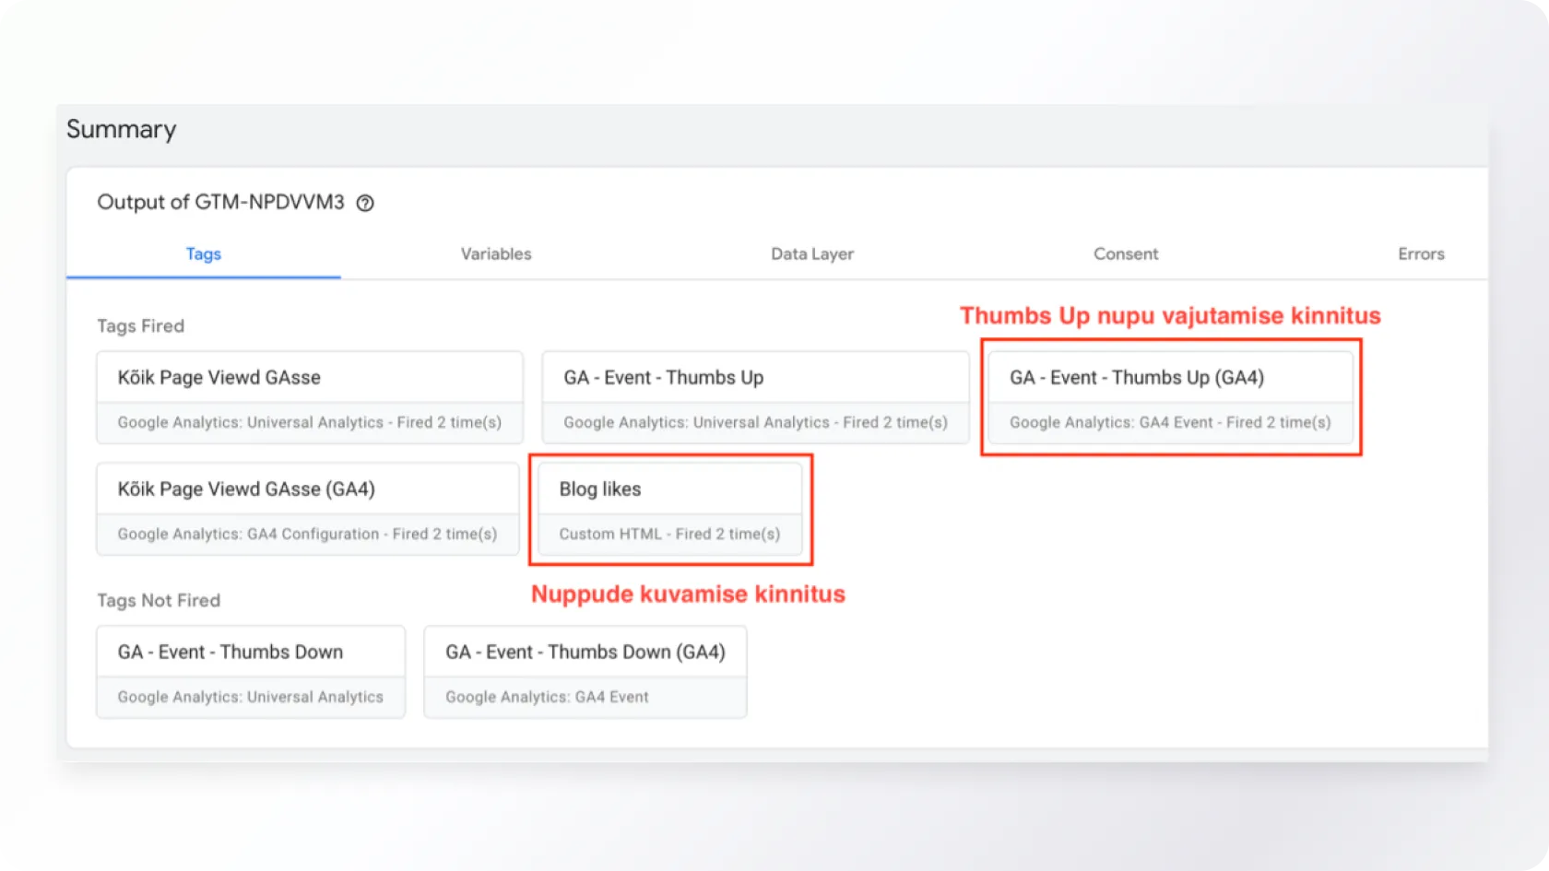Open the GA - Event - Thumbs Down Universal Analytics tag
Viewport: 1549px width, 871px height.
coord(251,672)
